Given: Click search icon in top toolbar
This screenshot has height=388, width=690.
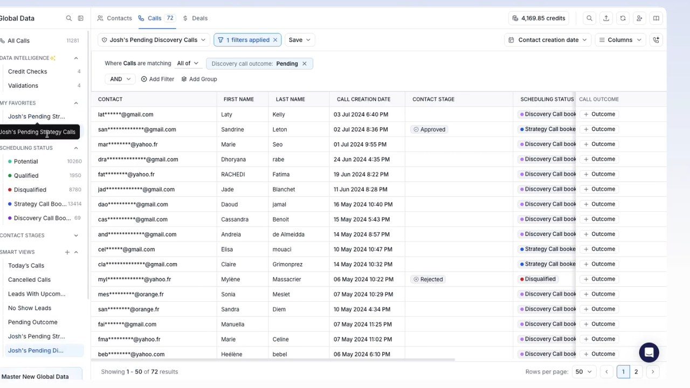Looking at the screenshot, I should coord(589,18).
